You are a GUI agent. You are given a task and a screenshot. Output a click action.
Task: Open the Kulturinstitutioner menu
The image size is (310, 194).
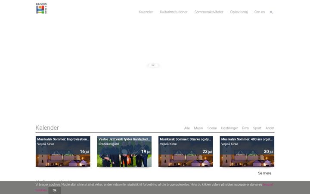tap(174, 12)
